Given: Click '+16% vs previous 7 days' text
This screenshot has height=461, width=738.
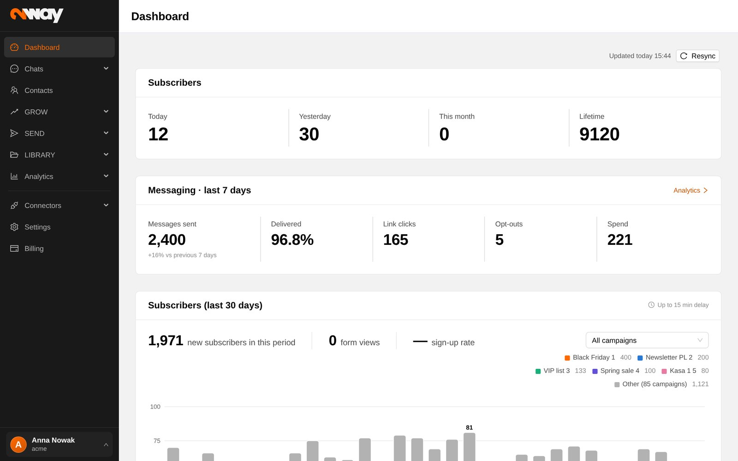Looking at the screenshot, I should point(182,255).
